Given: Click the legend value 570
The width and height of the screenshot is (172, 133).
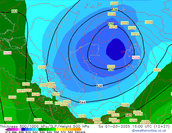Looking at the screenshot, I should click(x=63, y=132).
